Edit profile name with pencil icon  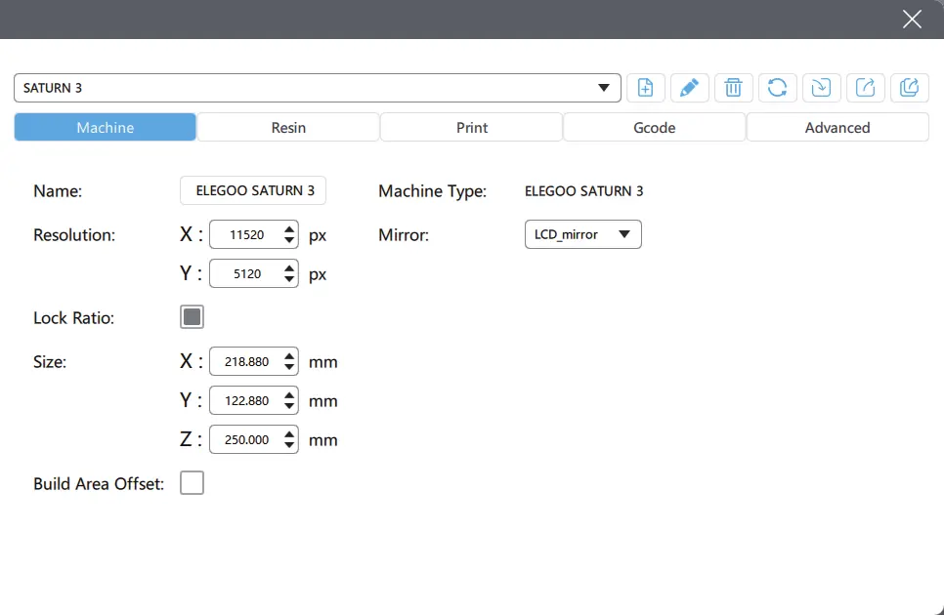pos(689,88)
